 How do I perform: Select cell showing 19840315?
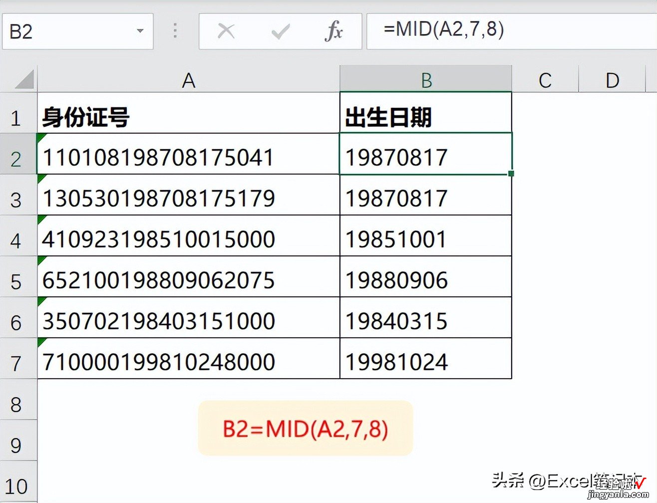tap(426, 317)
